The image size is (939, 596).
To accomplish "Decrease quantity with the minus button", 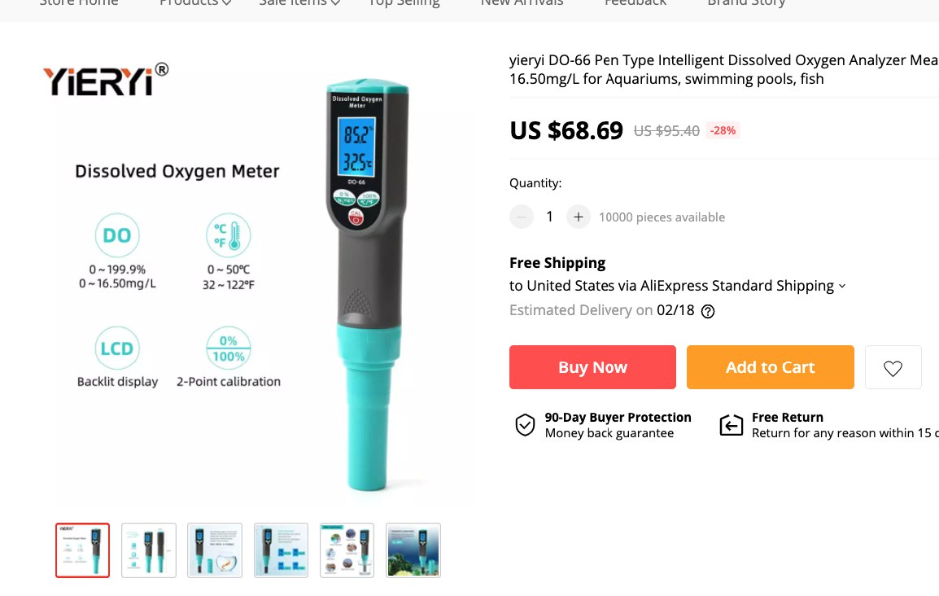I will (x=522, y=217).
